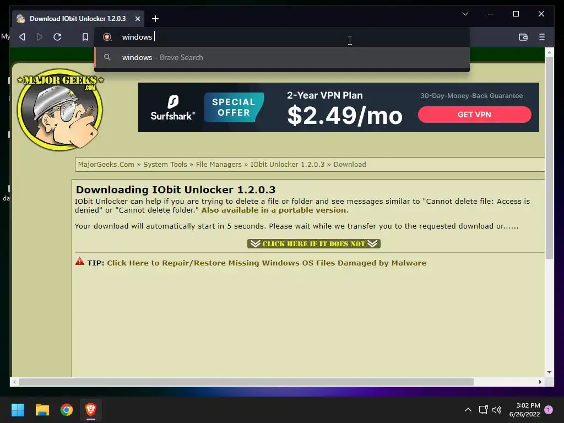
Task: Maximize the Brave browser window
Action: coord(516,14)
